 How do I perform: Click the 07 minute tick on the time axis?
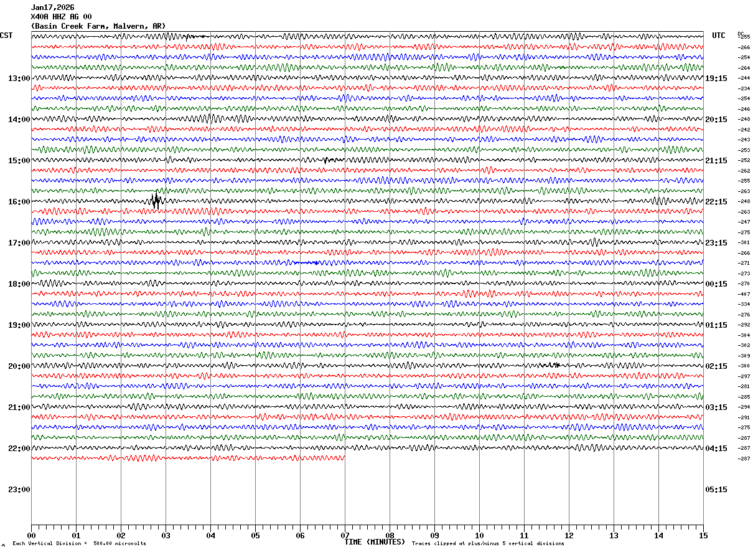pos(345,535)
